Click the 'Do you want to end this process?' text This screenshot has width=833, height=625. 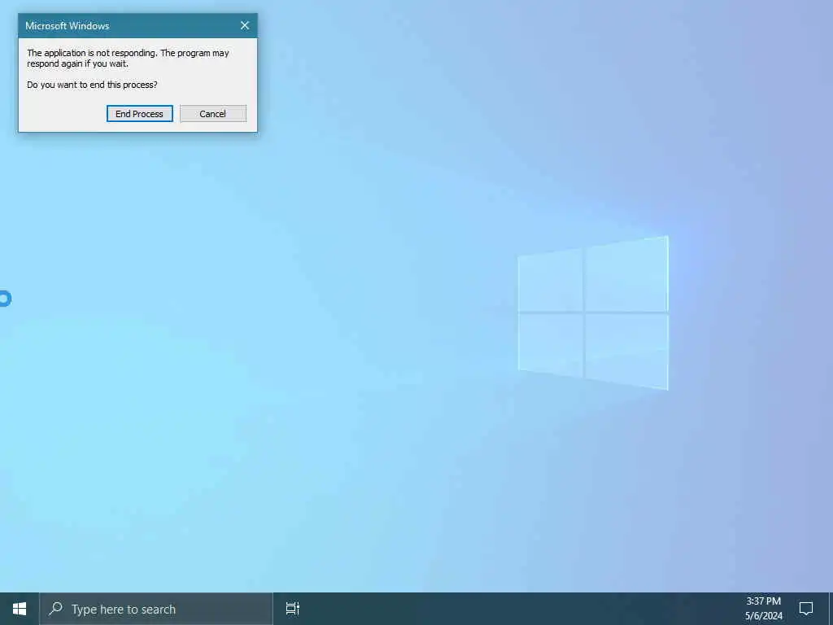tap(92, 85)
